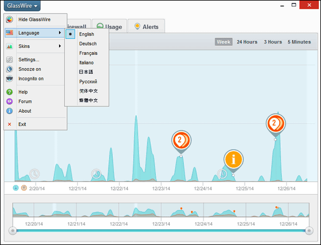The height and width of the screenshot is (245, 321).
Task: Show the 24 Hours graph view
Action: coord(247,42)
